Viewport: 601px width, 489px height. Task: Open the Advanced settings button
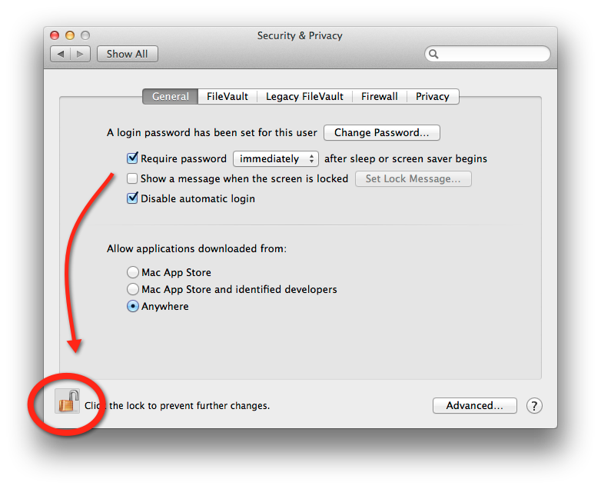pyautogui.click(x=474, y=406)
